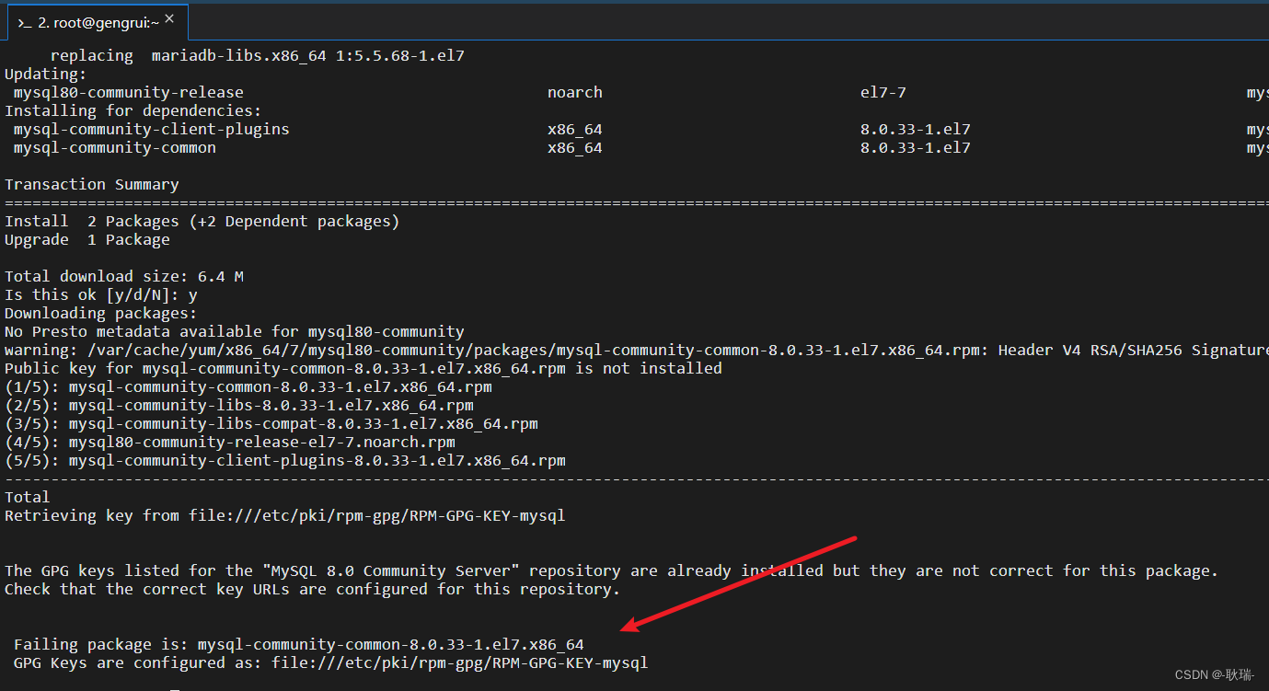The width and height of the screenshot is (1269, 691).
Task: Click 'Check that the correct key URLs' line
Action: tap(313, 590)
